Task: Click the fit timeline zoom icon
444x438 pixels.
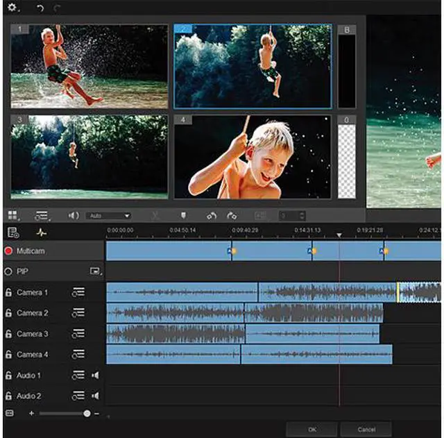Action: [10, 413]
